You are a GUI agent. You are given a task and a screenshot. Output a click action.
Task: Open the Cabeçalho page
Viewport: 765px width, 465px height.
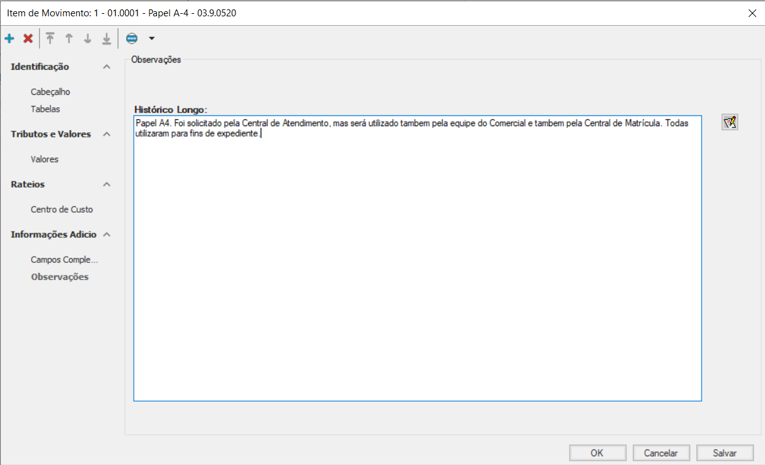pos(50,92)
